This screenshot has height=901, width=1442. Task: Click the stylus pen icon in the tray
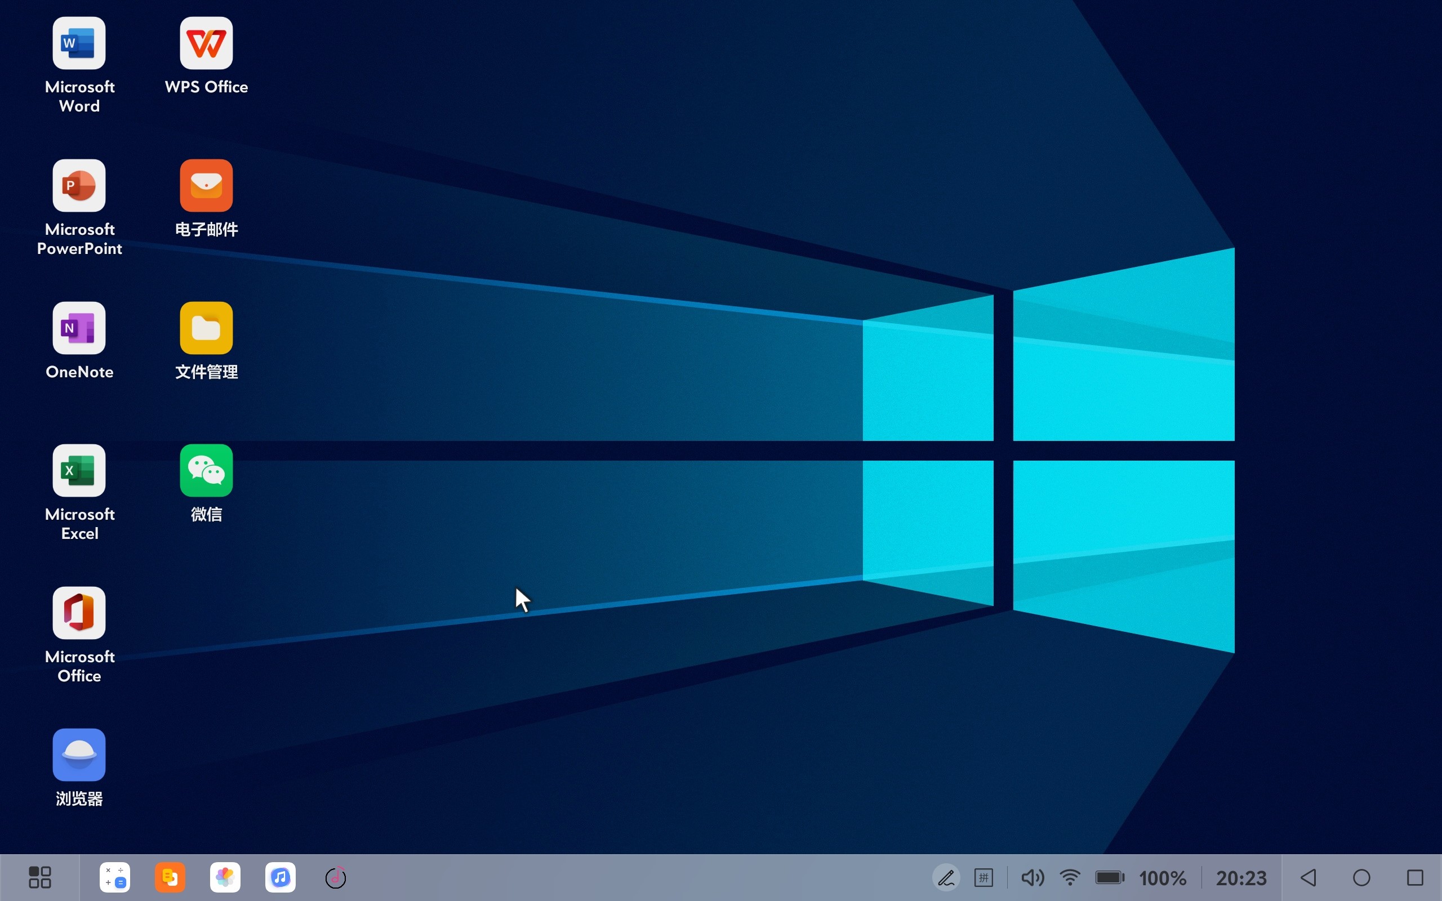point(946,878)
